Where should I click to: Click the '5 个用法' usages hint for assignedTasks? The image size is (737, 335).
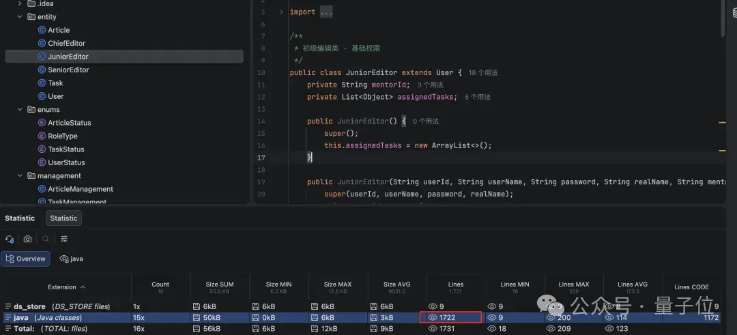(478, 98)
